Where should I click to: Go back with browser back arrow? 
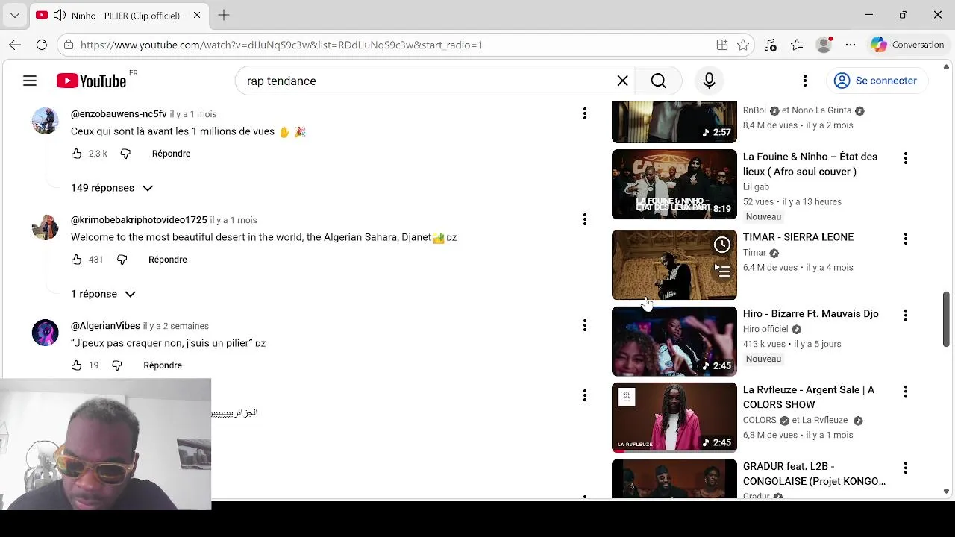pos(15,45)
